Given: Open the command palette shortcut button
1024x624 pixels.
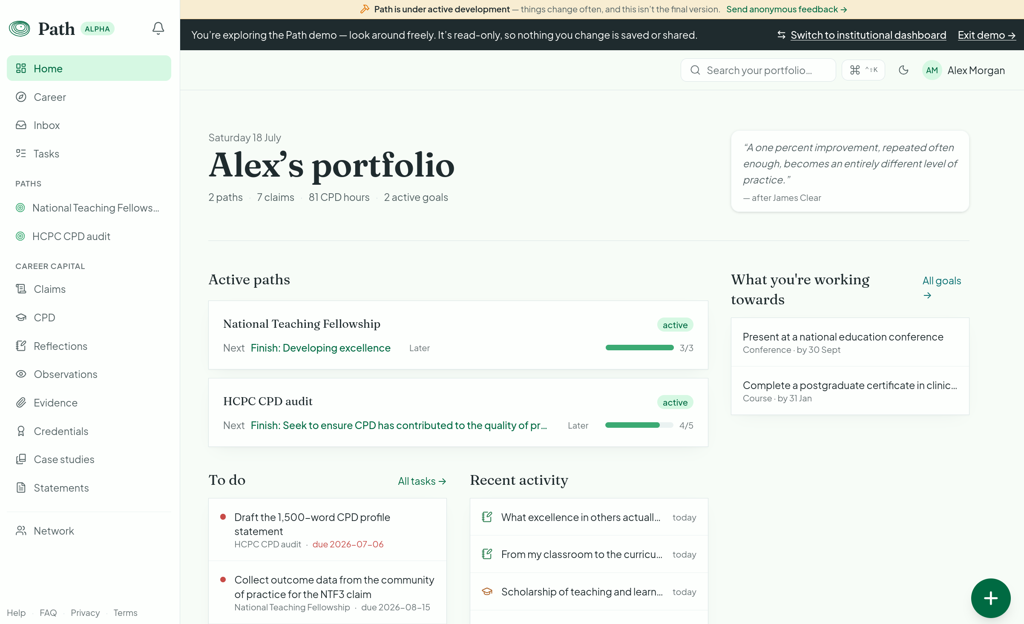Looking at the screenshot, I should [863, 70].
